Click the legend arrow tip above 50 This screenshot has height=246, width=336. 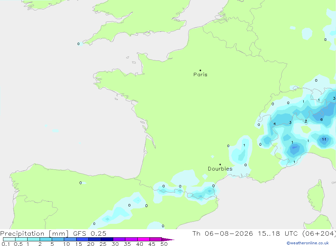(x=168, y=240)
